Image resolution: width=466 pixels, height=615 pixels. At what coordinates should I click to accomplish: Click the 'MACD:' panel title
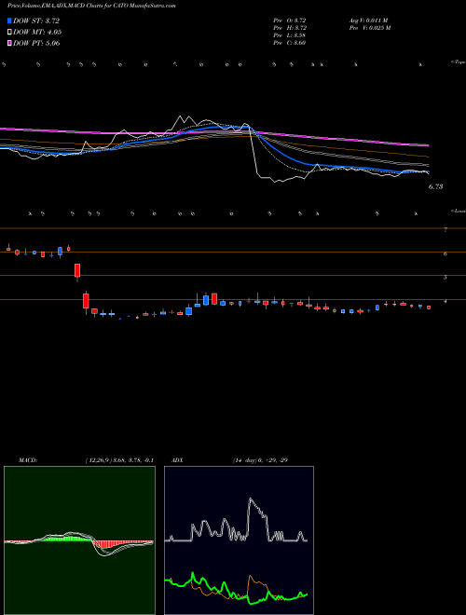[x=28, y=460]
